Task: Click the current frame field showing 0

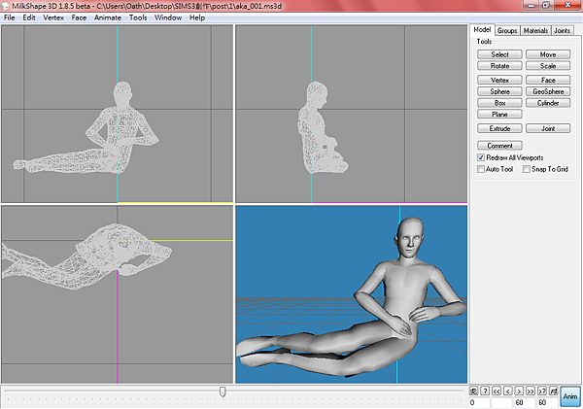Action: pos(480,402)
